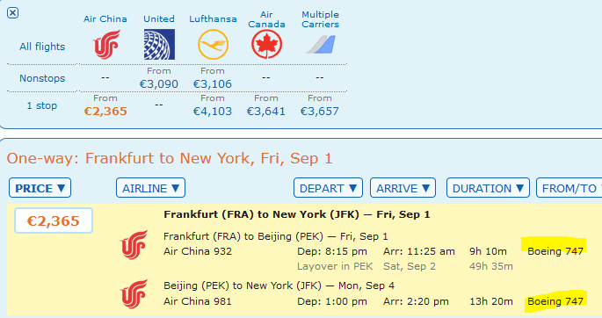Select the Multiple Carriers tail icon
Image resolution: width=602 pixels, height=318 pixels.
coord(321,45)
